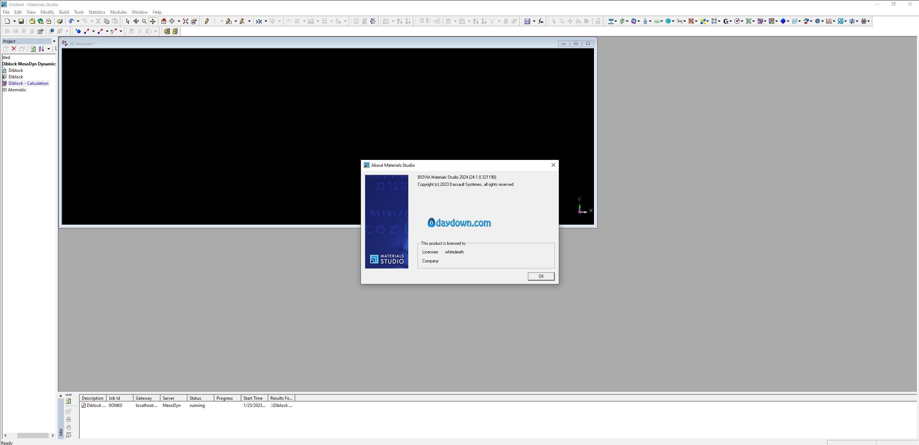919x445 pixels.
Task: Click the red X delete icon in Project panel
Action: pos(14,49)
